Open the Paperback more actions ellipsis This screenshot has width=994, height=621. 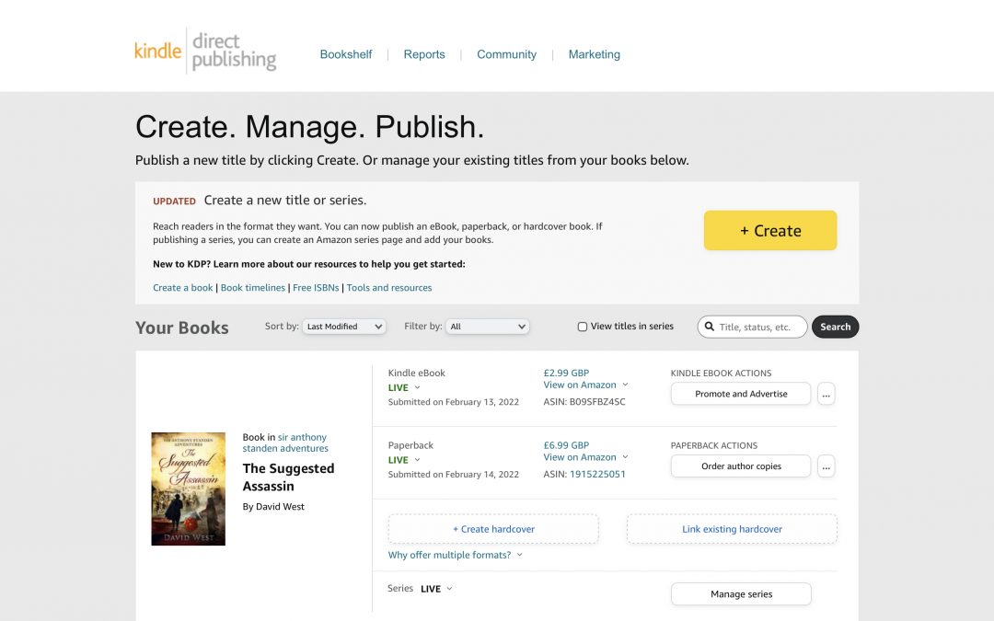[826, 466]
